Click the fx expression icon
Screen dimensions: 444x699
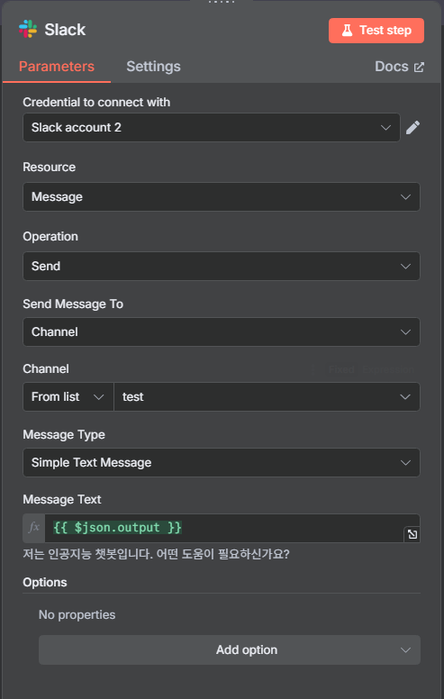point(34,528)
